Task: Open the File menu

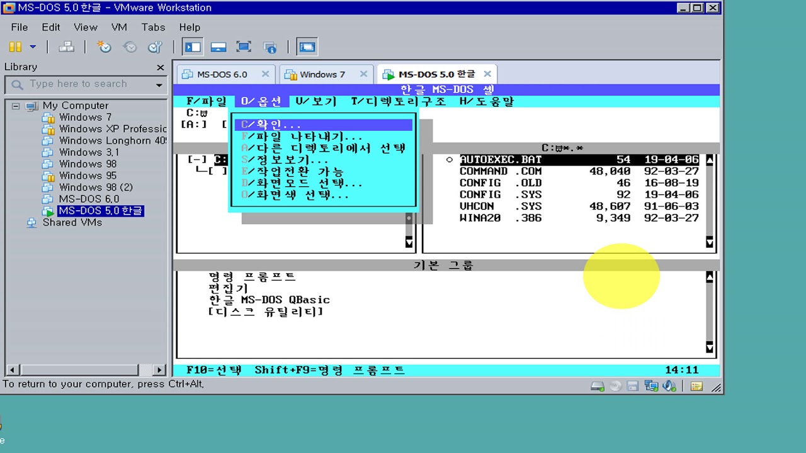Action: (x=20, y=27)
